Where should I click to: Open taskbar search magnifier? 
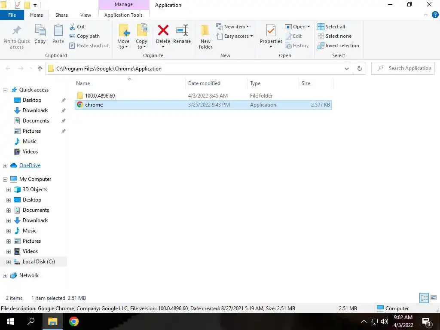(x=31, y=321)
